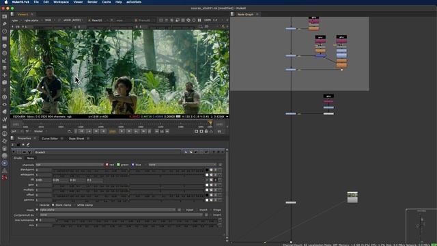This screenshot has height=246, width=437.
Task: Switch to the Dope Sheet tab
Action: coord(76,138)
